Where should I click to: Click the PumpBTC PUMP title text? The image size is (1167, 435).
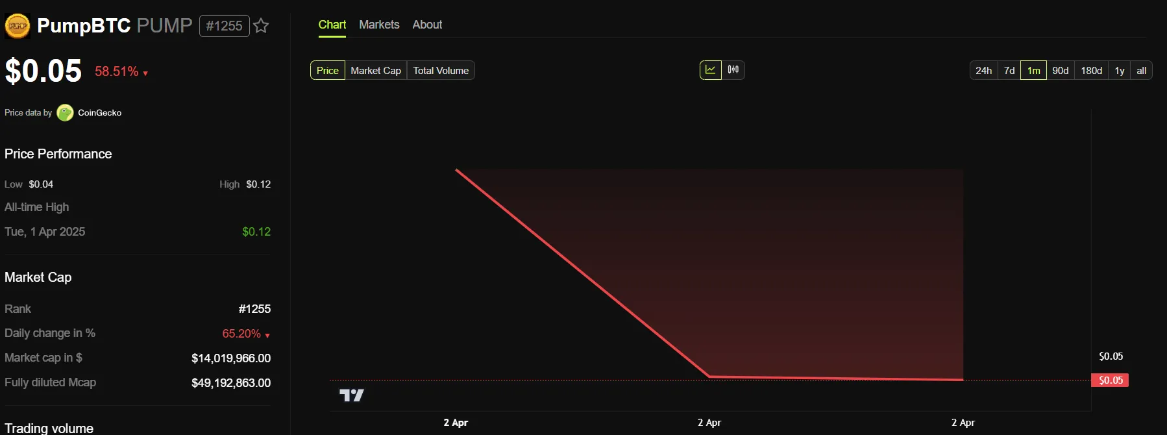[x=115, y=26]
